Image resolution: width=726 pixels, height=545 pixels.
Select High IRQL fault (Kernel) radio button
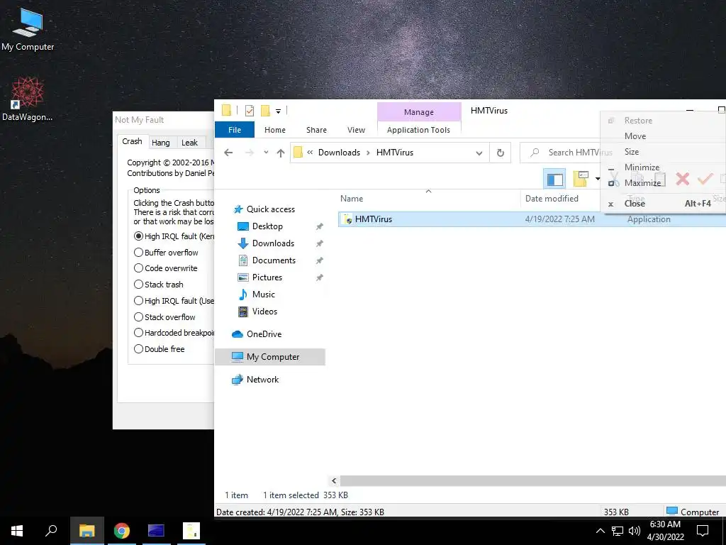click(x=138, y=236)
